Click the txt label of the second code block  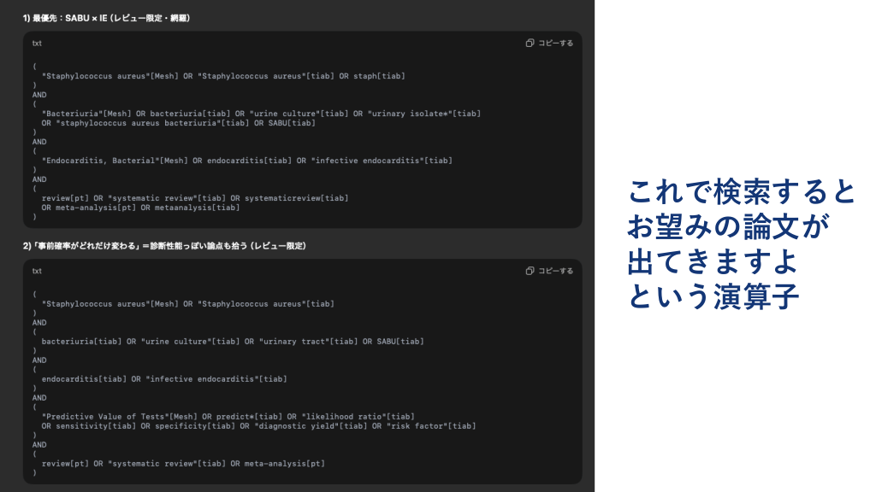(x=37, y=271)
